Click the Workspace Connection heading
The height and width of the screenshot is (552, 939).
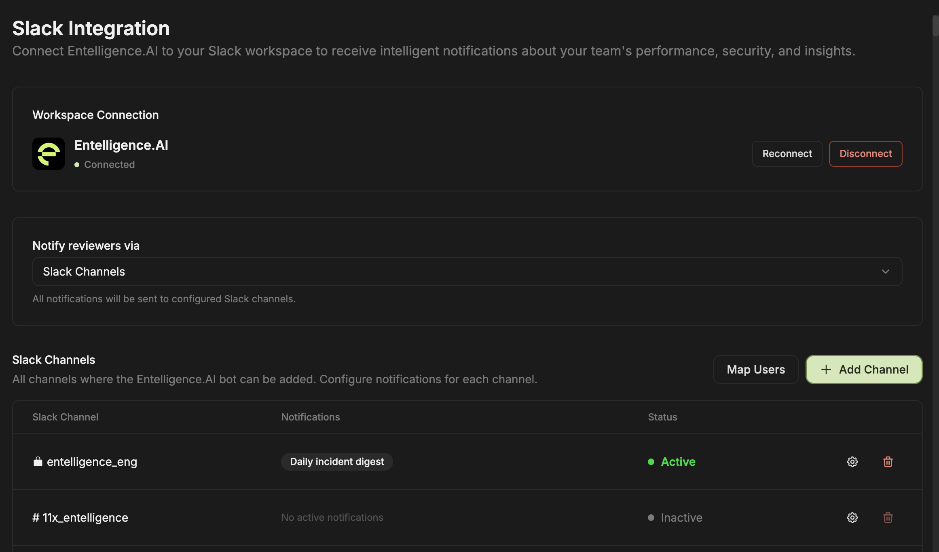click(x=95, y=115)
